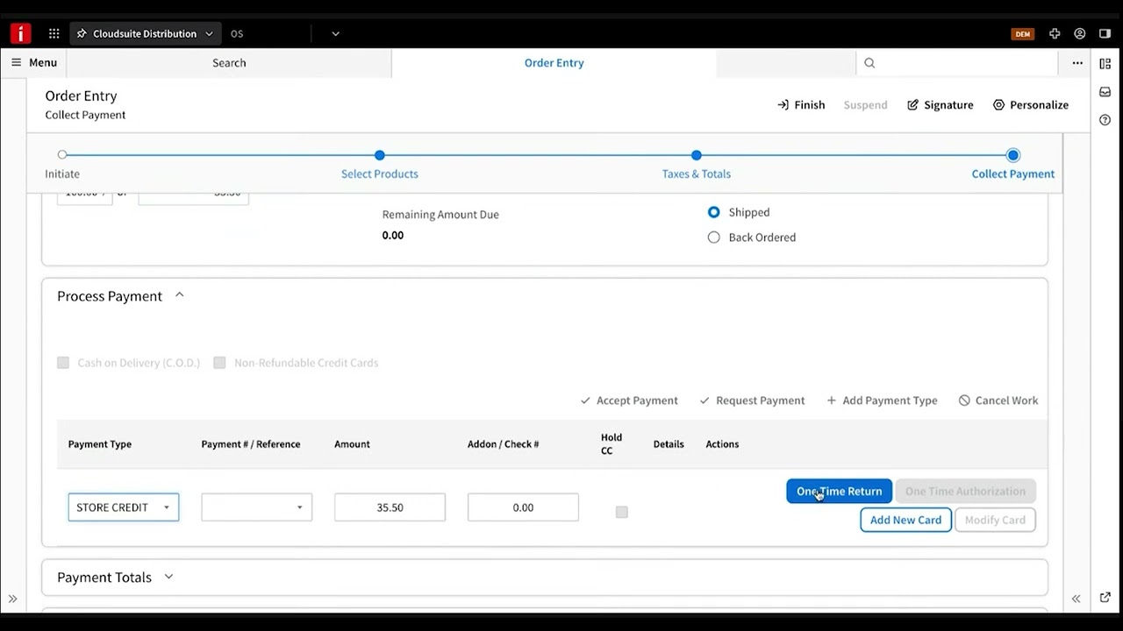Expand left panel double-chevron icon
This screenshot has height=631, width=1123.
click(x=12, y=599)
